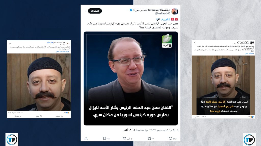Click the comment button on the left Facebook post
Viewport: 261px width, 146px height.
(39, 116)
